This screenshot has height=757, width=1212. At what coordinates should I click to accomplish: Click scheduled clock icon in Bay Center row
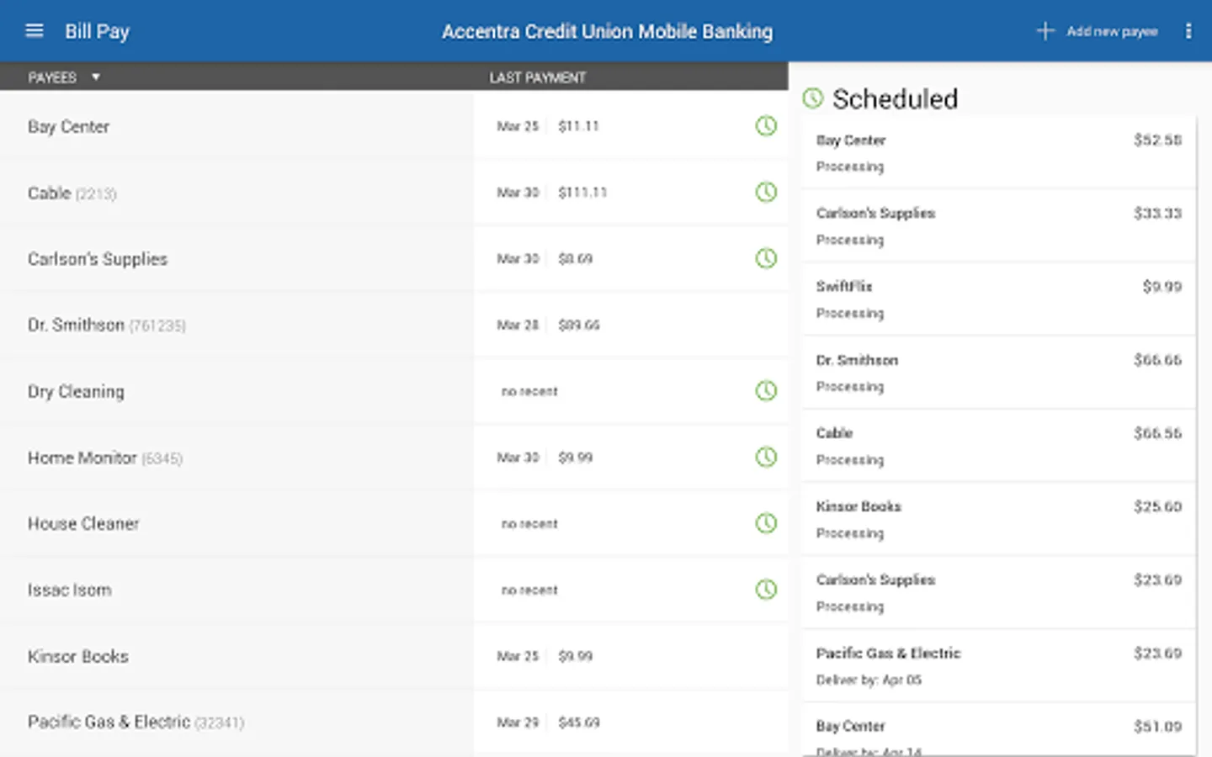point(766,126)
